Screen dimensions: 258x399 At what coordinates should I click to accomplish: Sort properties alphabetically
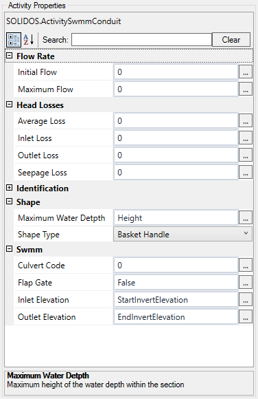click(29, 40)
